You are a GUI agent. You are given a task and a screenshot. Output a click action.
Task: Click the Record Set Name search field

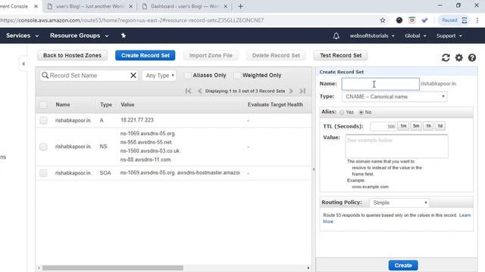point(89,76)
